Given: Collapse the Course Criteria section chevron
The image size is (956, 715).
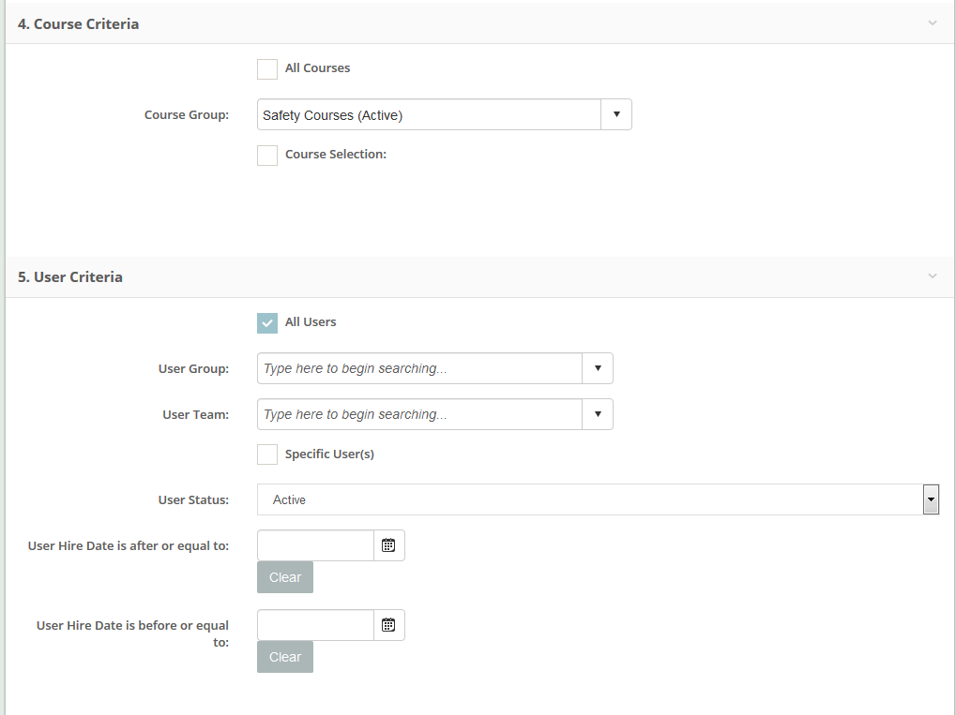Looking at the screenshot, I should [932, 23].
